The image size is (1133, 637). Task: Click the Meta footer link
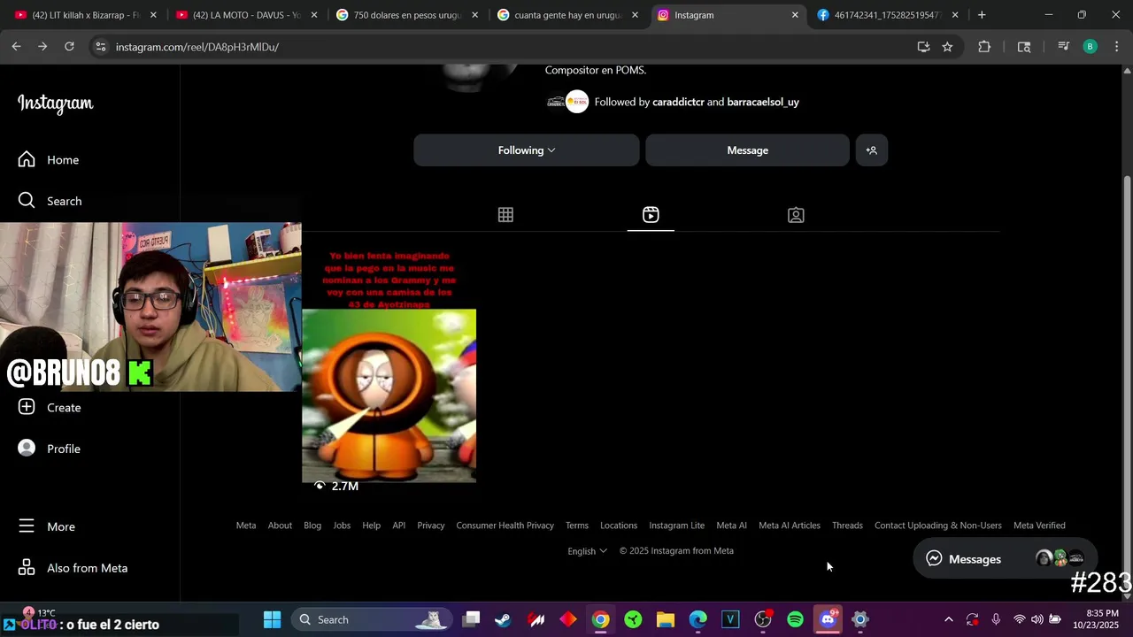(246, 526)
